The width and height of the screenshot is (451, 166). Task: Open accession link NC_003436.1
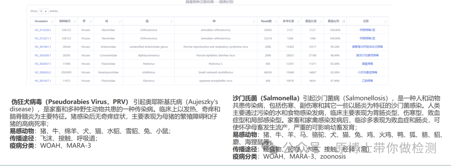coord(43,55)
